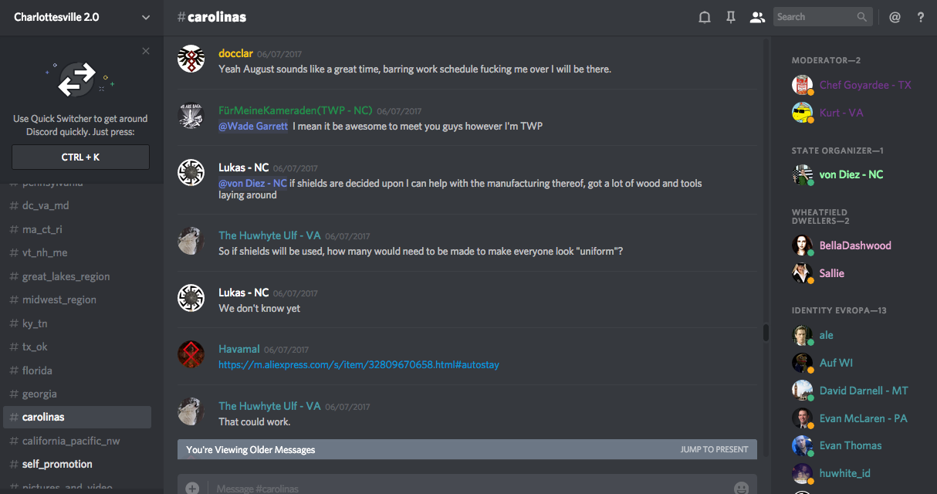Click the Search field

pyautogui.click(x=815, y=17)
